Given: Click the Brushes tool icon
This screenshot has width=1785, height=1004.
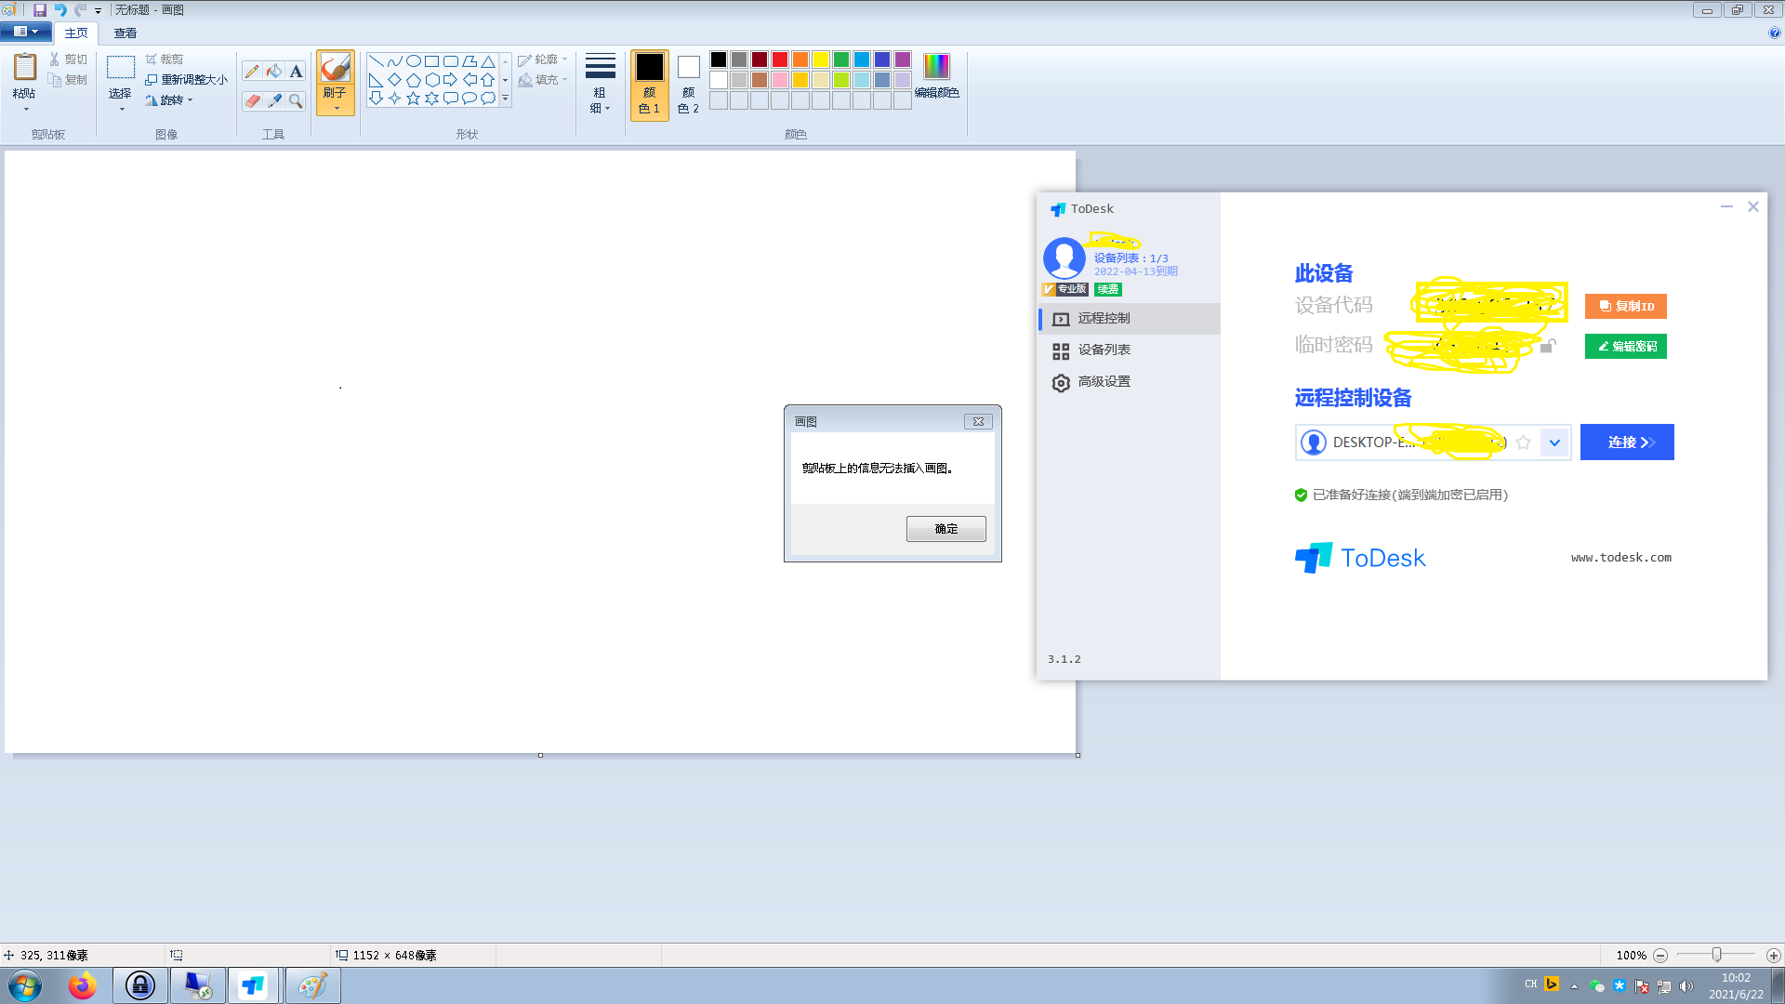Looking at the screenshot, I should pos(335,68).
